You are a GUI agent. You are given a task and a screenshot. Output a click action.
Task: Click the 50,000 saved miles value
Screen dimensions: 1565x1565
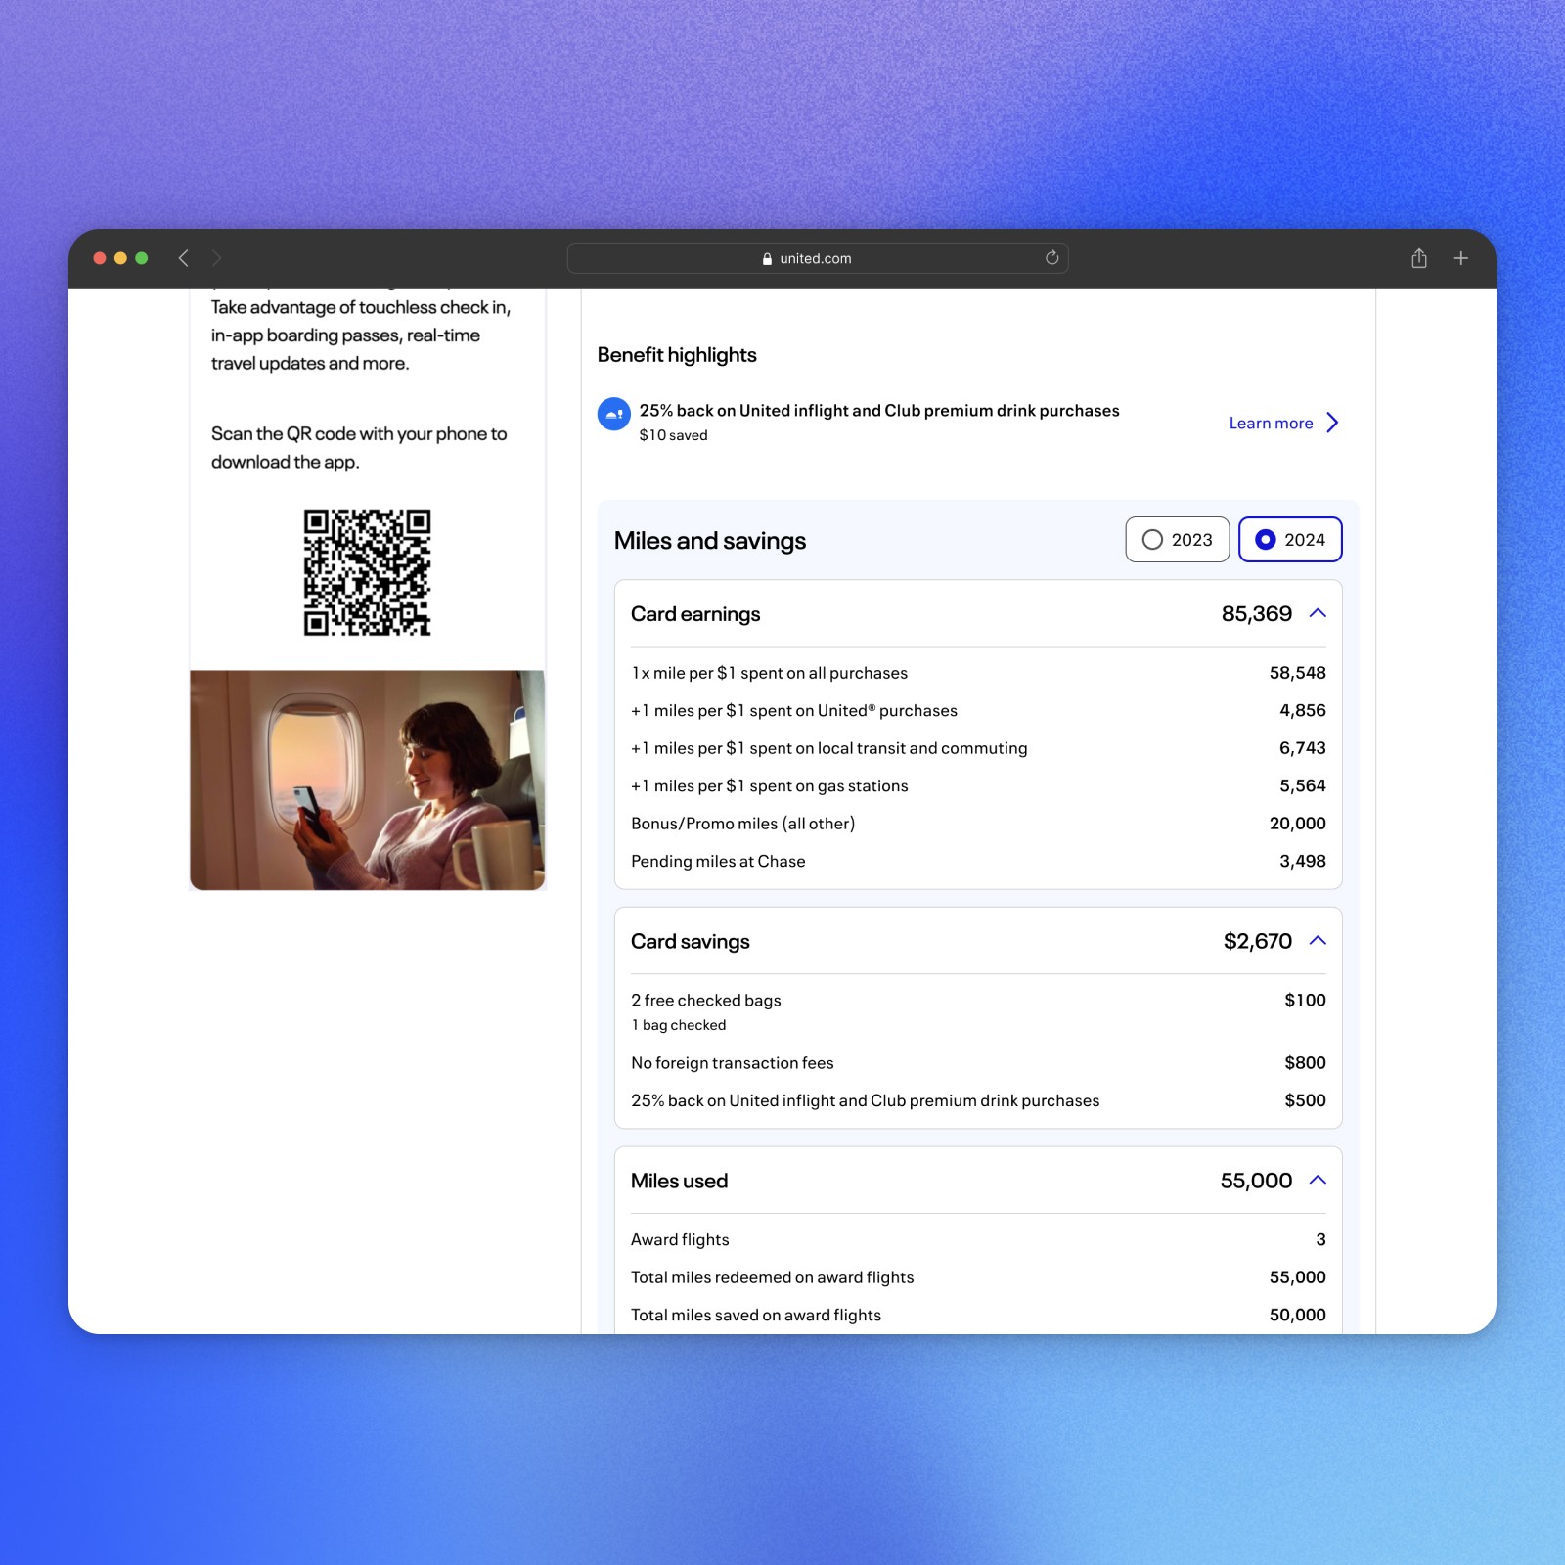[1297, 1316]
